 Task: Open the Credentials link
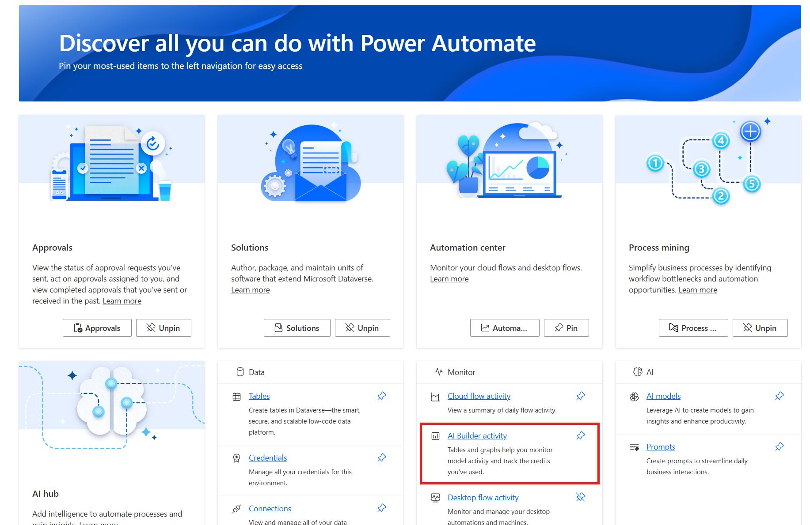coord(268,458)
